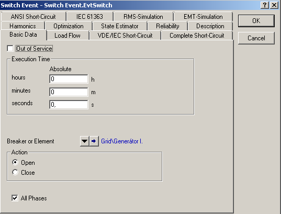Image resolution: width=281 pixels, height=214 pixels.
Task: Focus the minutes input field
Action: 69,92
